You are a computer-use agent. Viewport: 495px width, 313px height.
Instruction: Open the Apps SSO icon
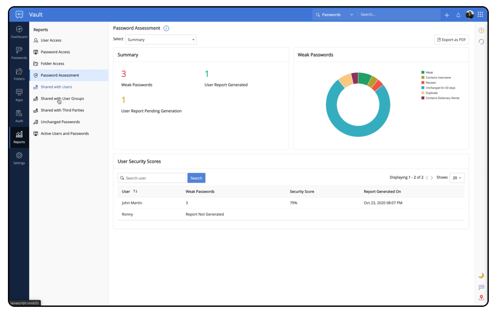tap(19, 93)
